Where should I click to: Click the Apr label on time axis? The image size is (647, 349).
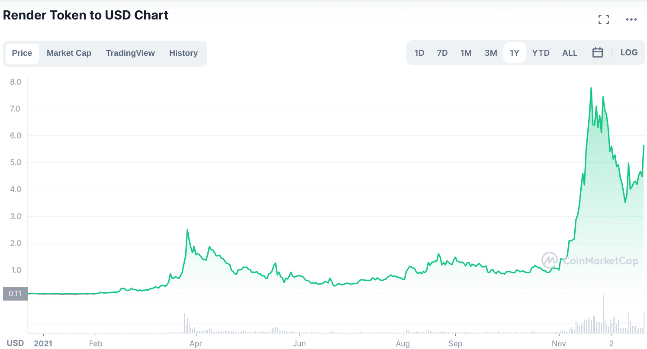(x=196, y=344)
